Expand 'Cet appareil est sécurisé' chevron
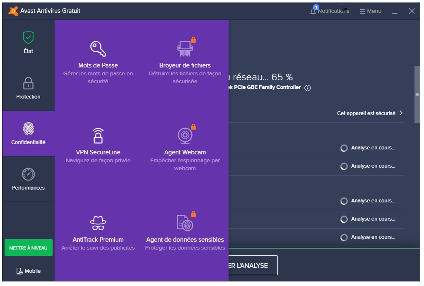Viewport: 424px width, 286px height. click(401, 113)
